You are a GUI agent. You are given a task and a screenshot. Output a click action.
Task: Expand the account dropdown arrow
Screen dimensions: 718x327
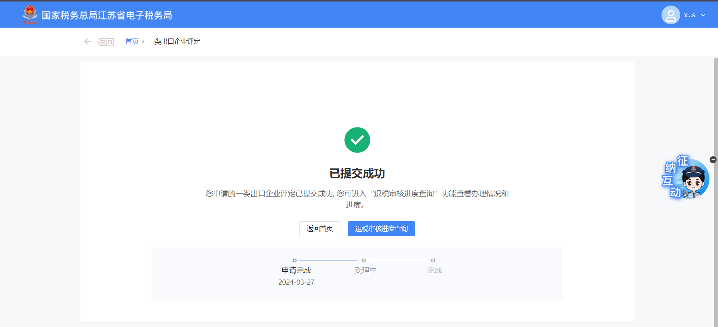tap(703, 15)
